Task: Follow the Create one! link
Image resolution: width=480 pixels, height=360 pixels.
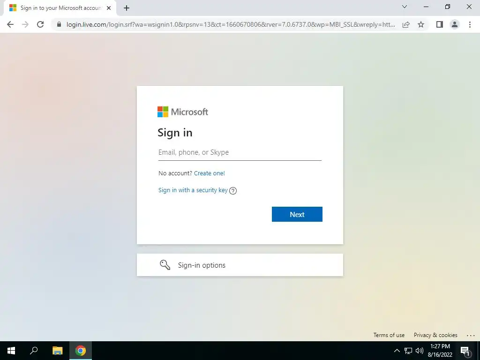Action: click(210, 173)
